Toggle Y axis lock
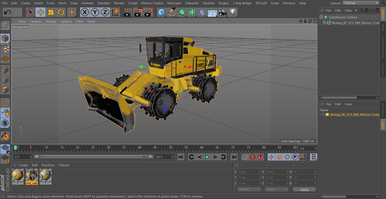Viewport: 386px width, 199px height. [95, 12]
